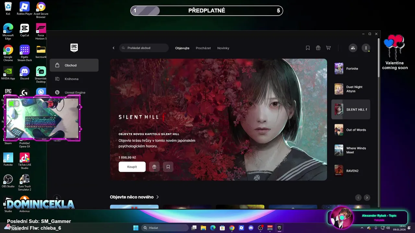
Task: Open Streamlabs Desktop shortcut
Action: click(x=41, y=75)
